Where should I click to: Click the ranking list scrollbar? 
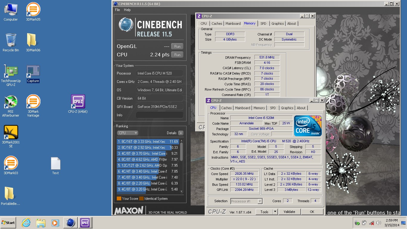pyautogui.click(x=181, y=166)
